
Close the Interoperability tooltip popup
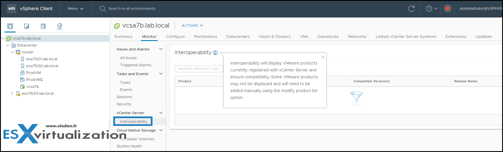pyautogui.click(x=323, y=57)
